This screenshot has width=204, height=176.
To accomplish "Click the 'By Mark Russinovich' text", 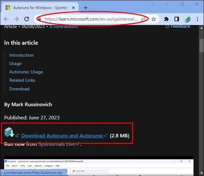I will 28,105.
